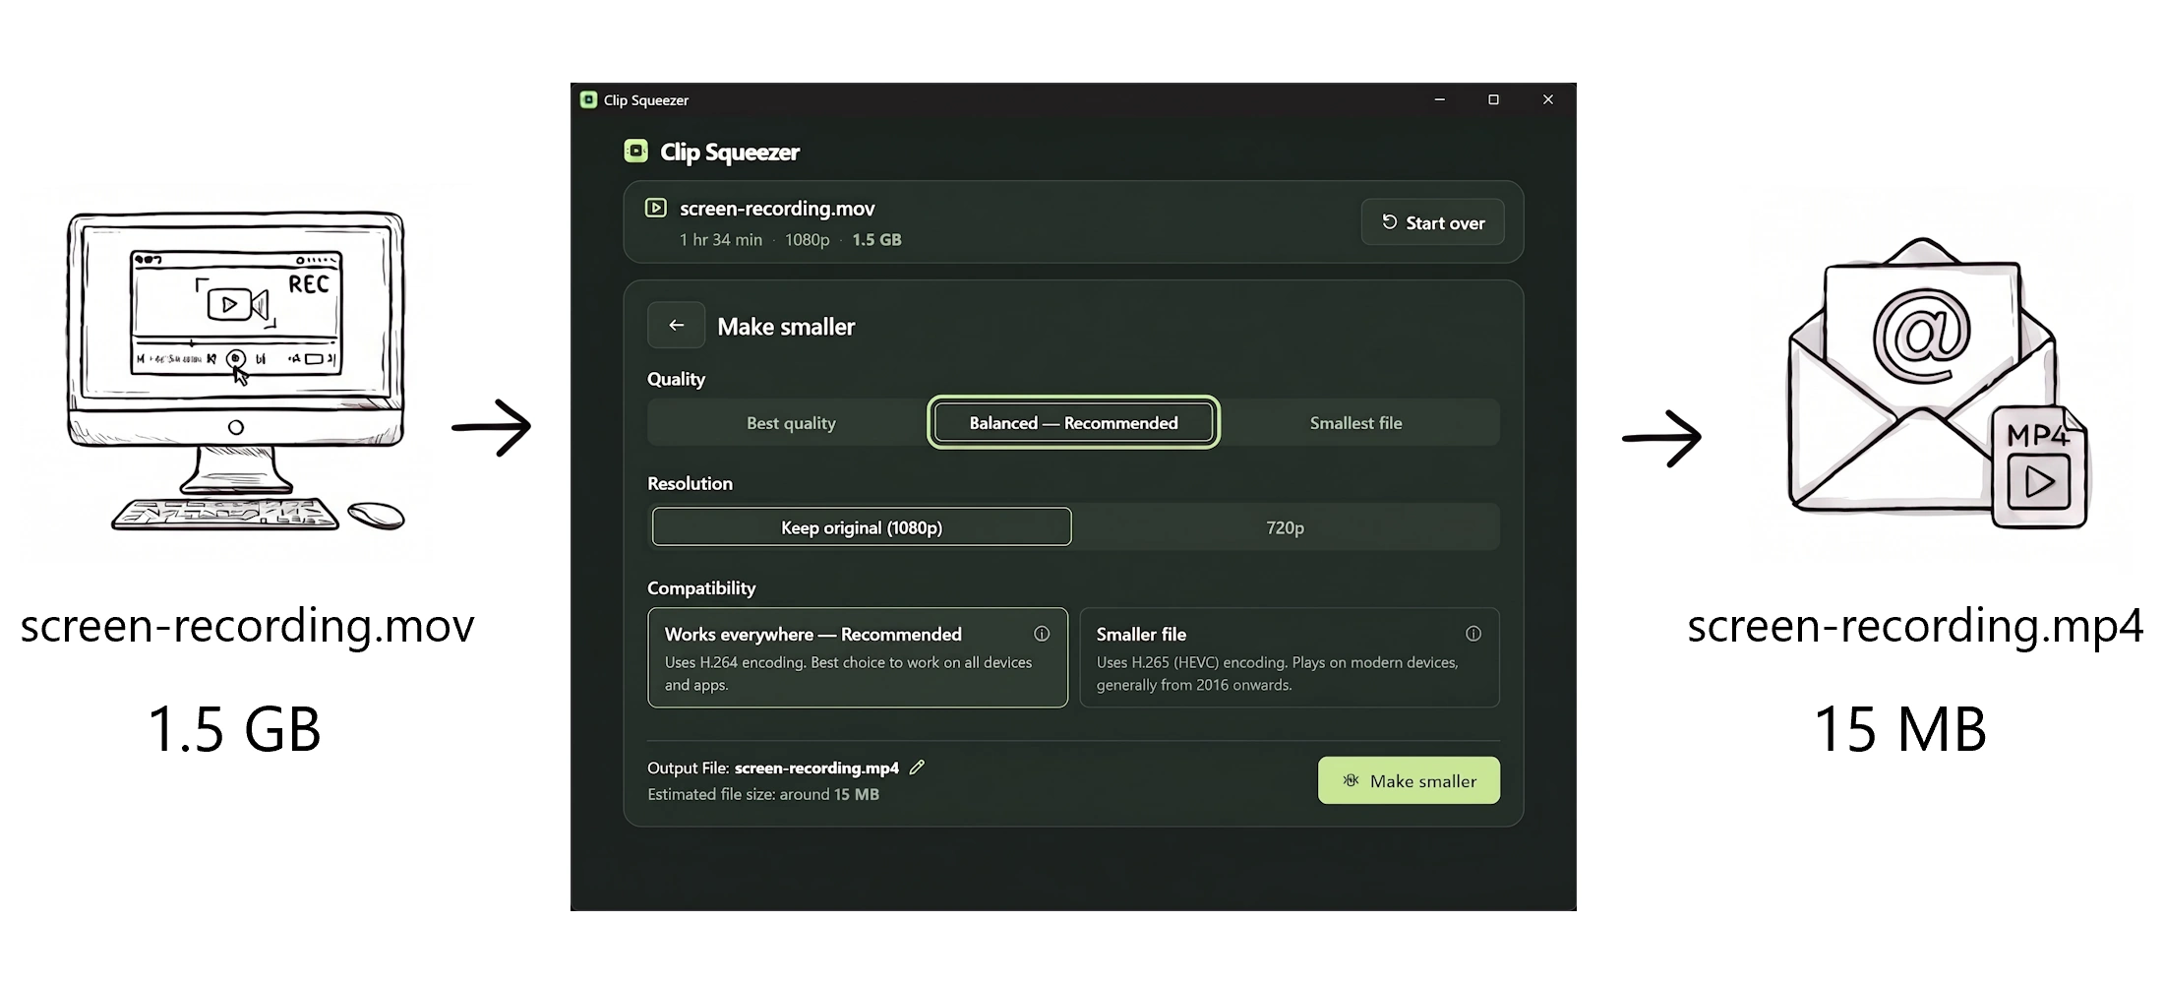
Task: Select the Smaller file H.265 compatibility card
Action: point(1290,657)
